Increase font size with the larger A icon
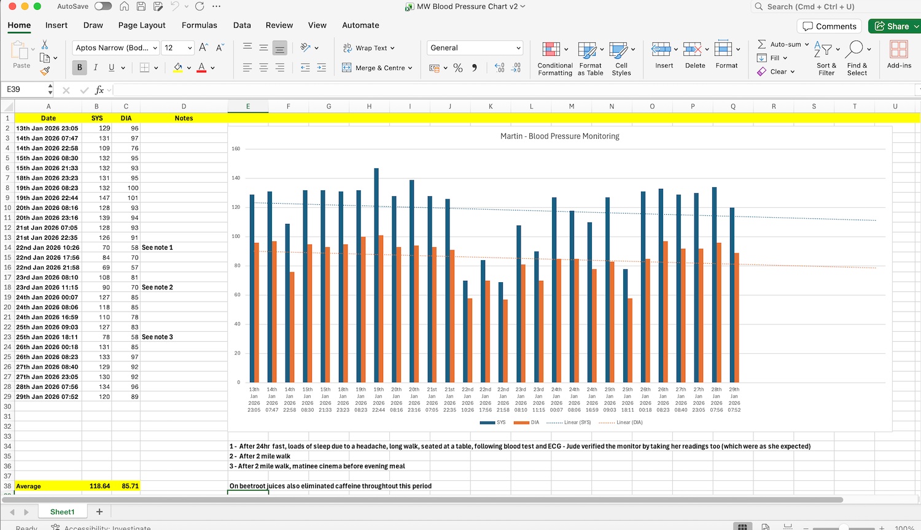Image resolution: width=921 pixels, height=530 pixels. click(x=203, y=48)
